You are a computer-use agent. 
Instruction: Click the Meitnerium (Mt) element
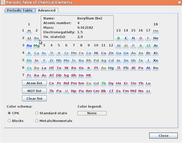[89, 75]
